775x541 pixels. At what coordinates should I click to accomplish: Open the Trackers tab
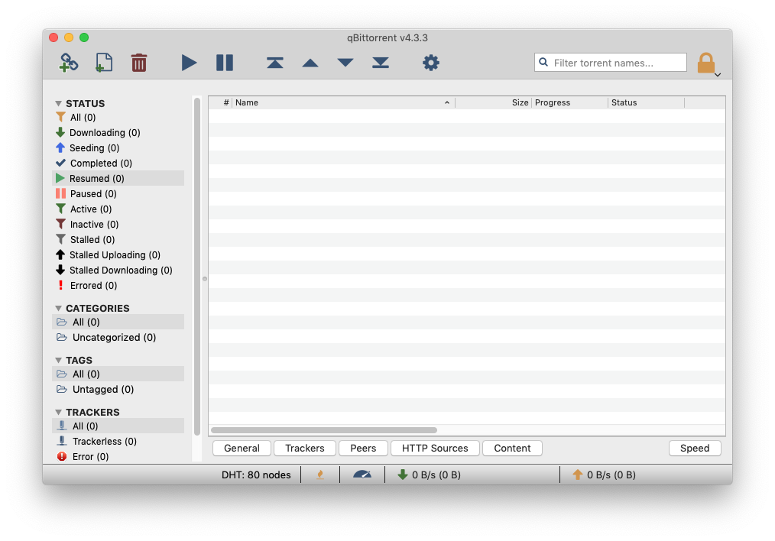click(305, 448)
